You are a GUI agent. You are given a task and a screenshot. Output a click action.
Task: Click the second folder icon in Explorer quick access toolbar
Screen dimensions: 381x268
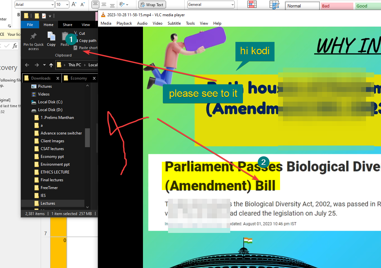[x=37, y=16]
